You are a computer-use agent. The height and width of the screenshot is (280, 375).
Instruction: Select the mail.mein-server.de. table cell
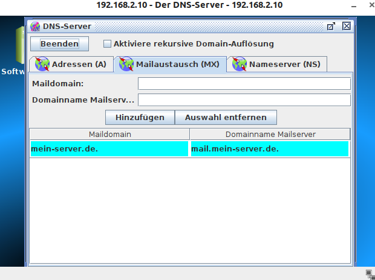pyautogui.click(x=270, y=148)
